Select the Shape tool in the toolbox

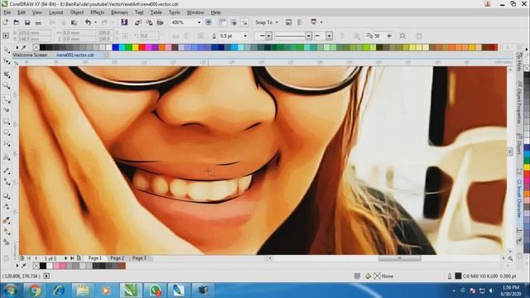coord(7,61)
